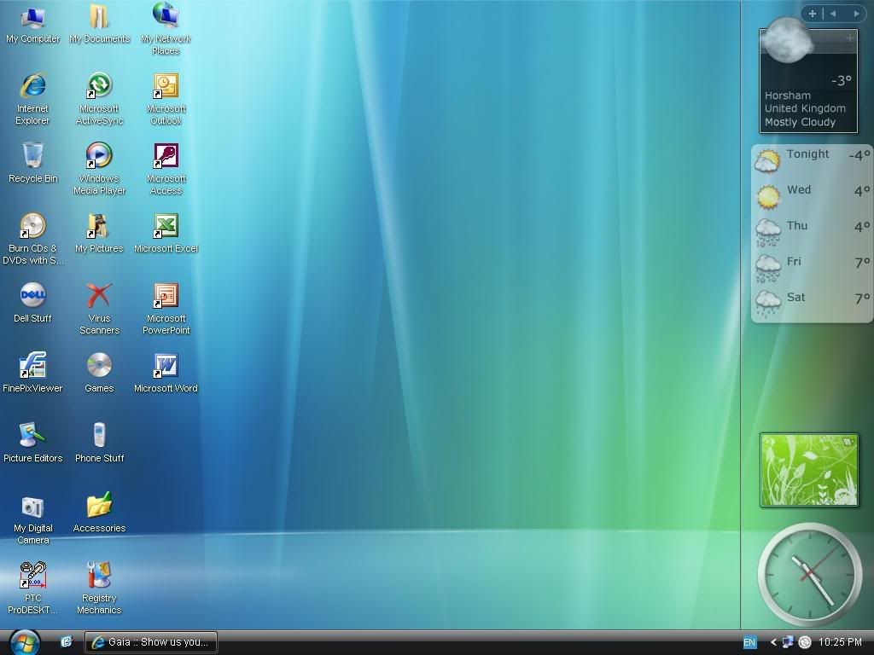This screenshot has width=874, height=655.
Task: Launch the Windows Media Player shortcut
Action: point(99,169)
